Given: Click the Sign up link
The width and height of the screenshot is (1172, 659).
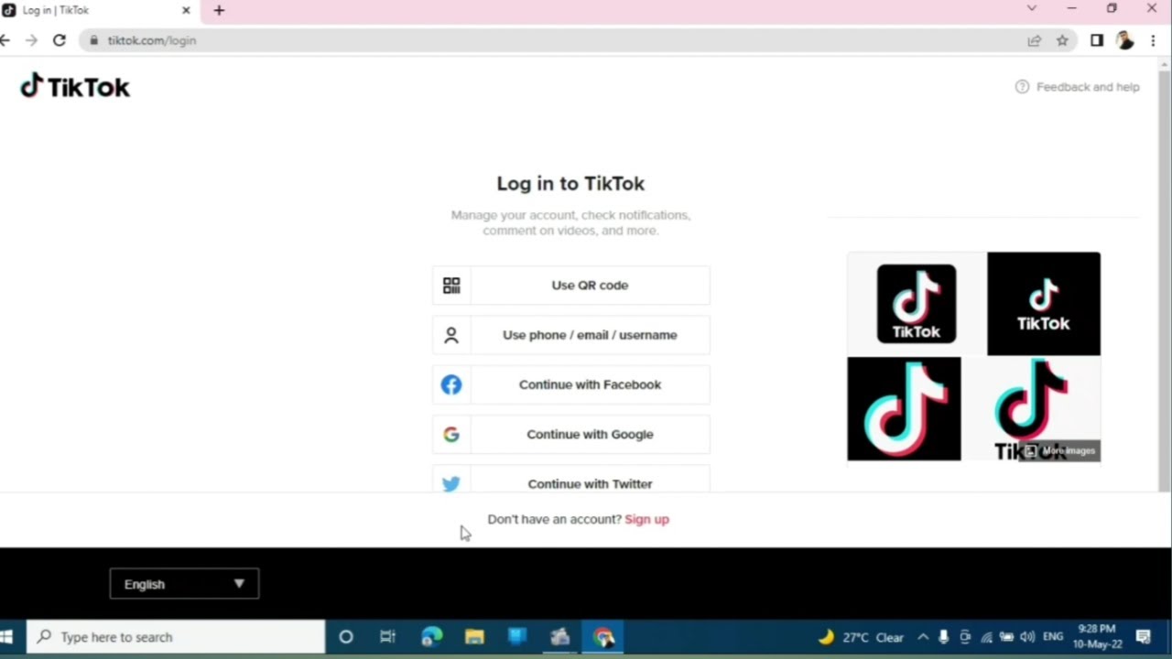Looking at the screenshot, I should 646,519.
